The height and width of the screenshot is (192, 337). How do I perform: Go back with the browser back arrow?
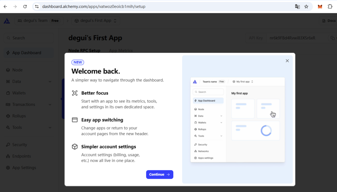click(x=5, y=7)
